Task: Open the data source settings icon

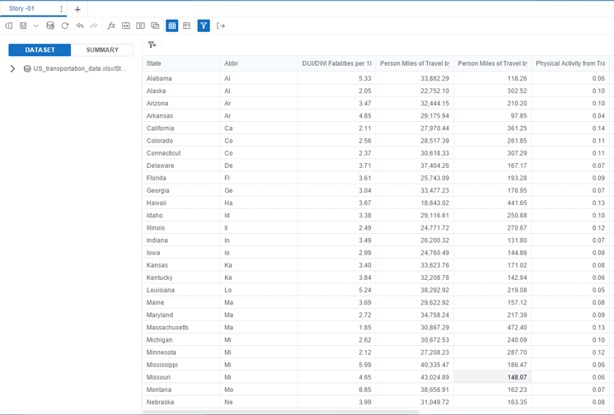Action: click(x=50, y=26)
